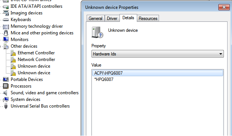Close the Unknown device Properties dialog
Screen dimensions: 232x136
224,7
